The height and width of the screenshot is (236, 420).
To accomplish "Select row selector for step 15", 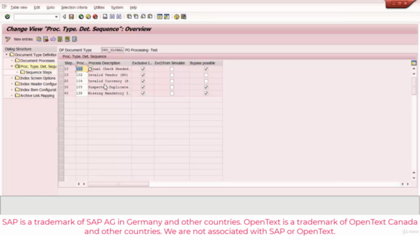I will [x=61, y=75].
